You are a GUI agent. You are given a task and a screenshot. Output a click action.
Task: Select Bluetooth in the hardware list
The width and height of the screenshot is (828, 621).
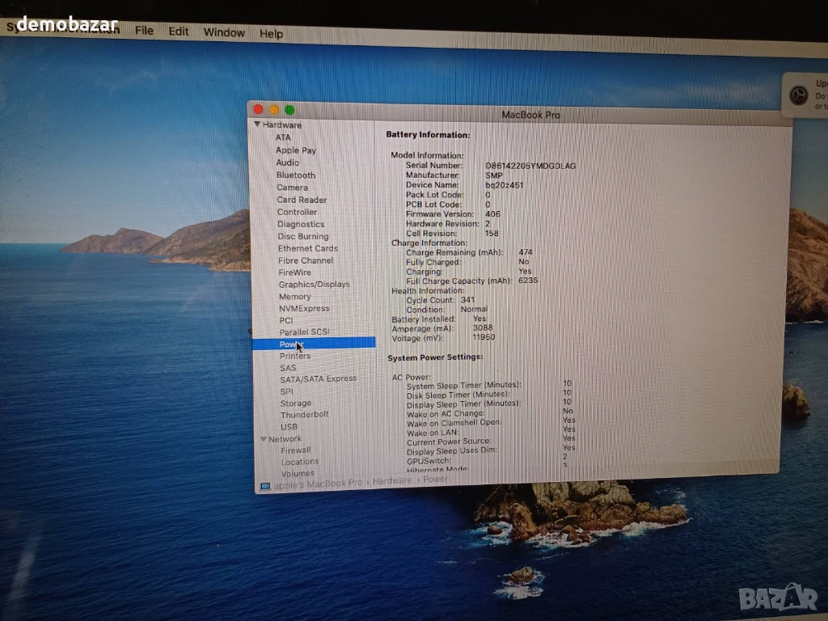[x=296, y=175]
